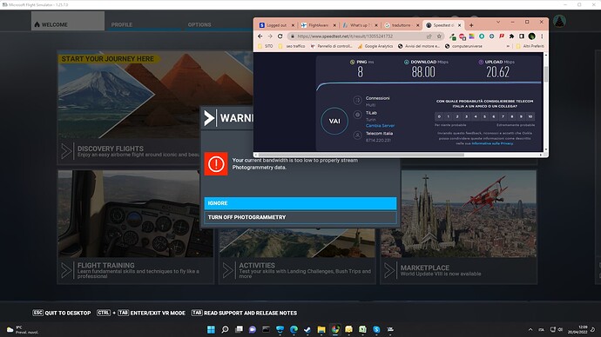Click the Connessioni icon on Speedtest
The width and height of the screenshot is (601, 337).
357,100
